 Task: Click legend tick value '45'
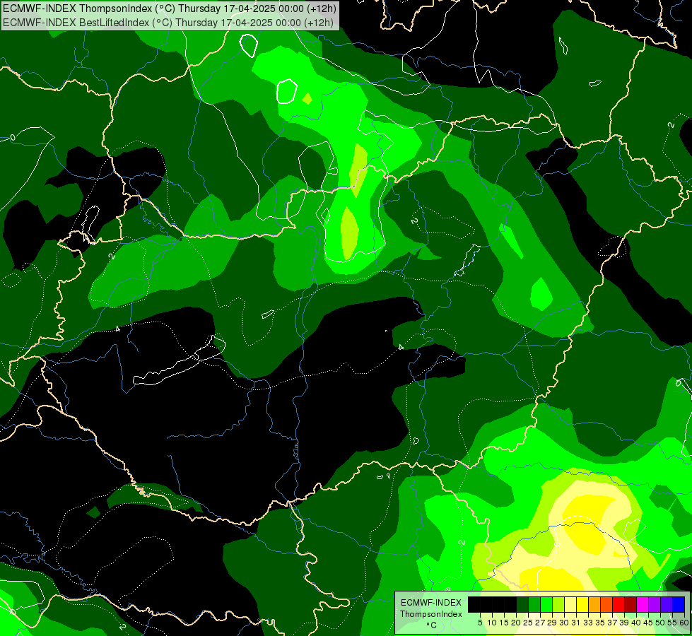coord(648,623)
